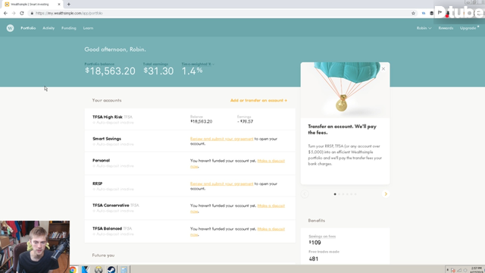Screen dimensions: 485x273
Task: Click Make a deposit for Personal account
Action: (271, 161)
